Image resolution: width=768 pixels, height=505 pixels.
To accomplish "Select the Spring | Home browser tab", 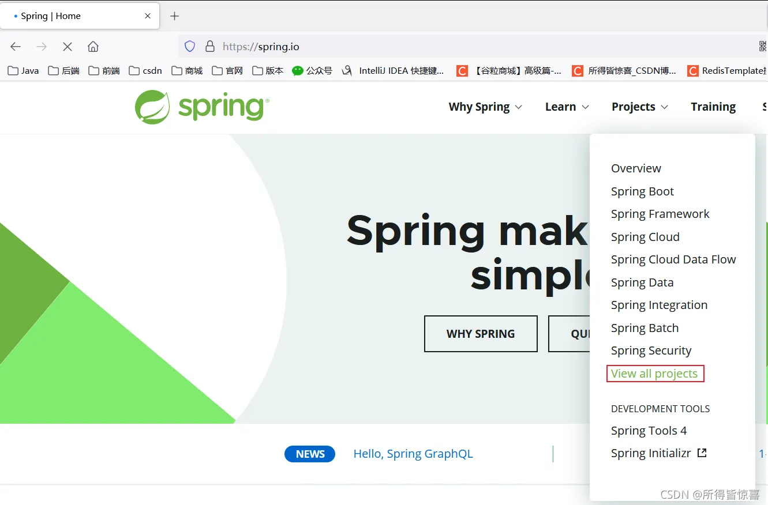I will pyautogui.click(x=79, y=16).
